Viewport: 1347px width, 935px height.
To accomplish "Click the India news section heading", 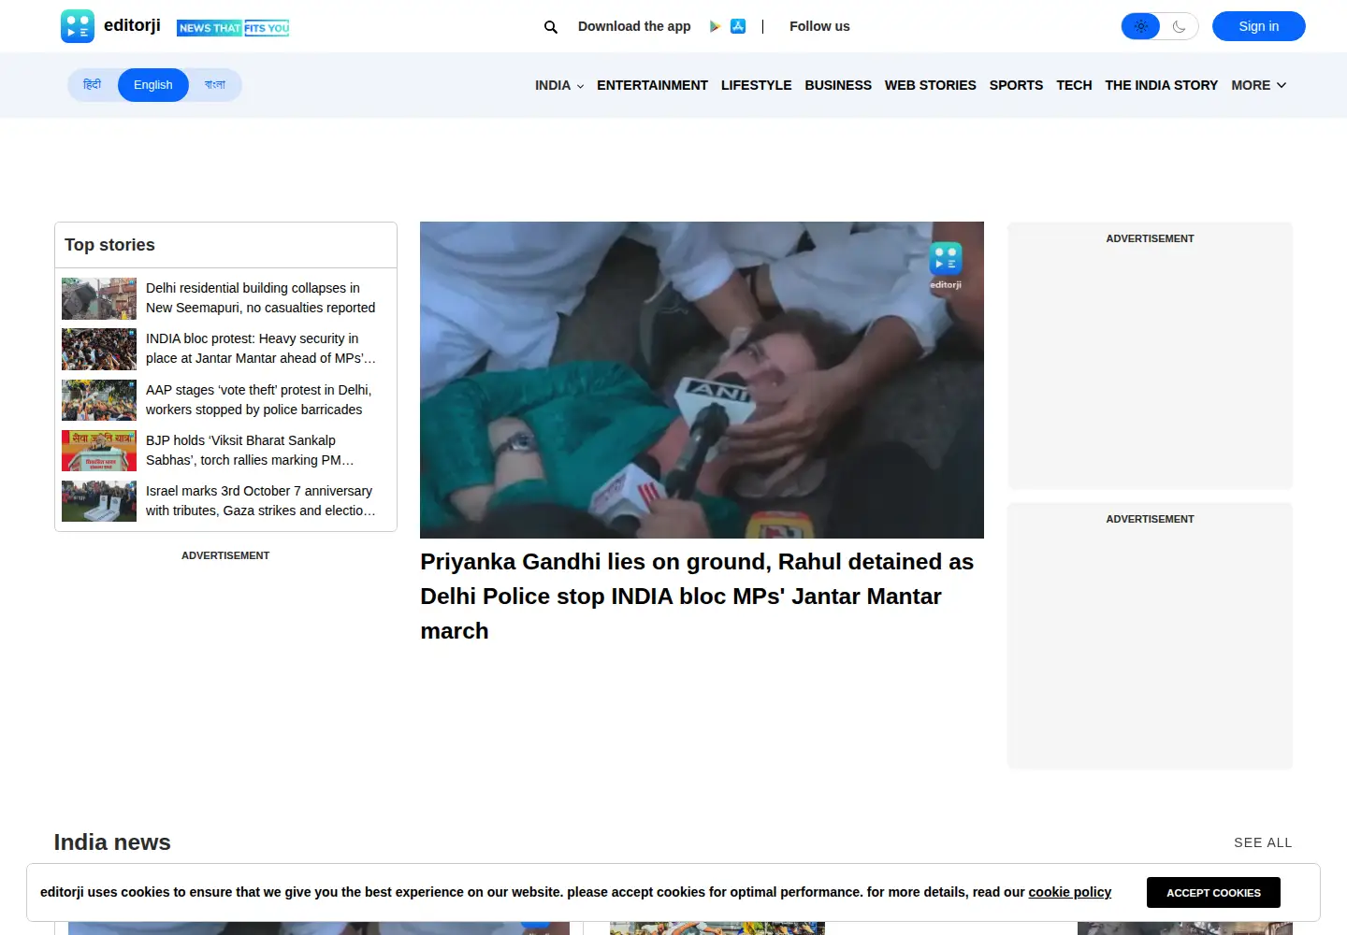I will pos(112,842).
